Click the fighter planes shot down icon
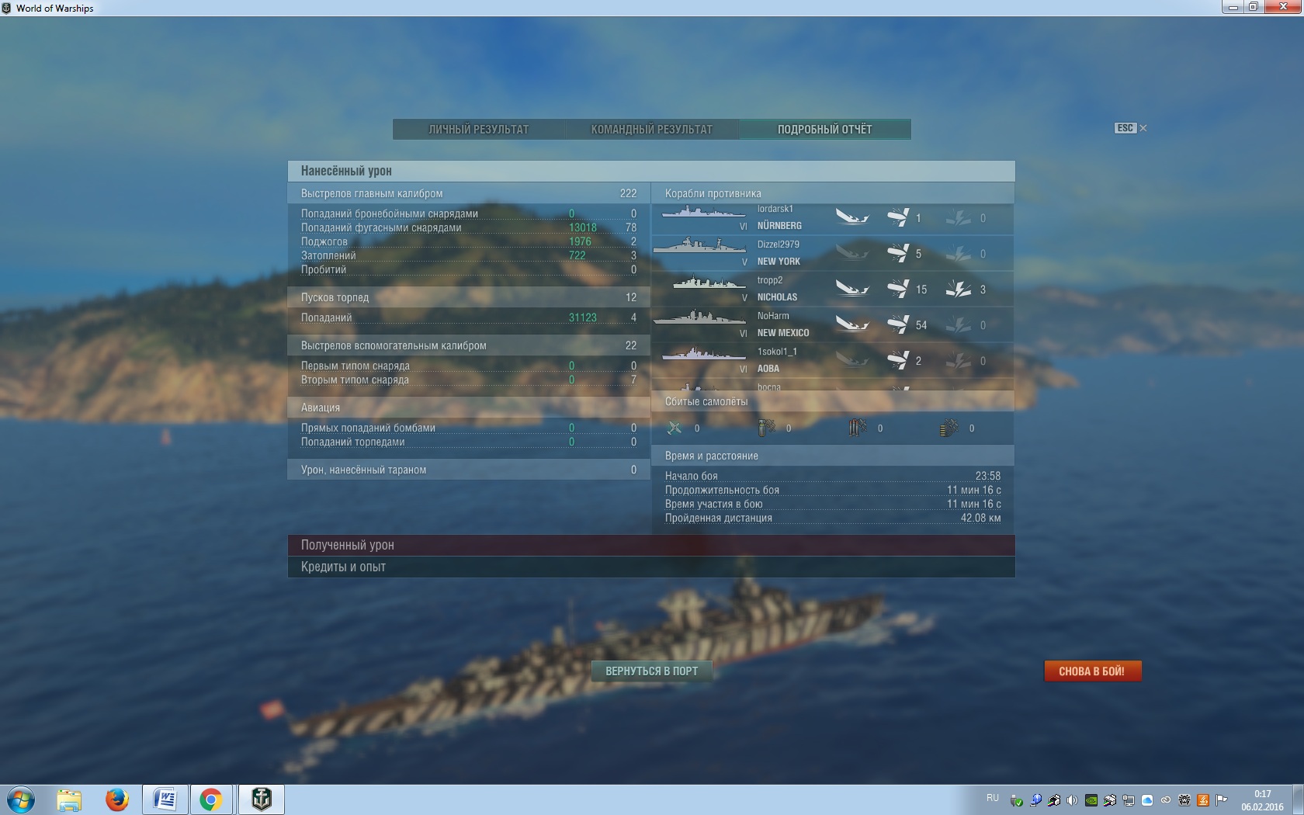Screen dimensions: 1304x815 [x=675, y=428]
